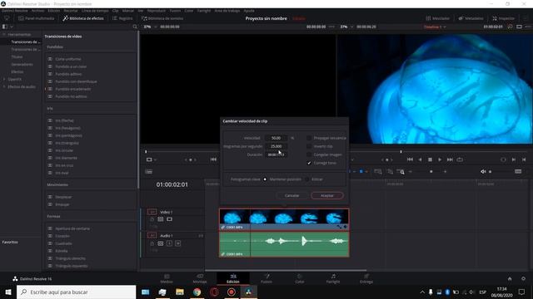This screenshot has width=533, height=299.
Task: Play timeline viewer in reverse
Action: coord(420,159)
